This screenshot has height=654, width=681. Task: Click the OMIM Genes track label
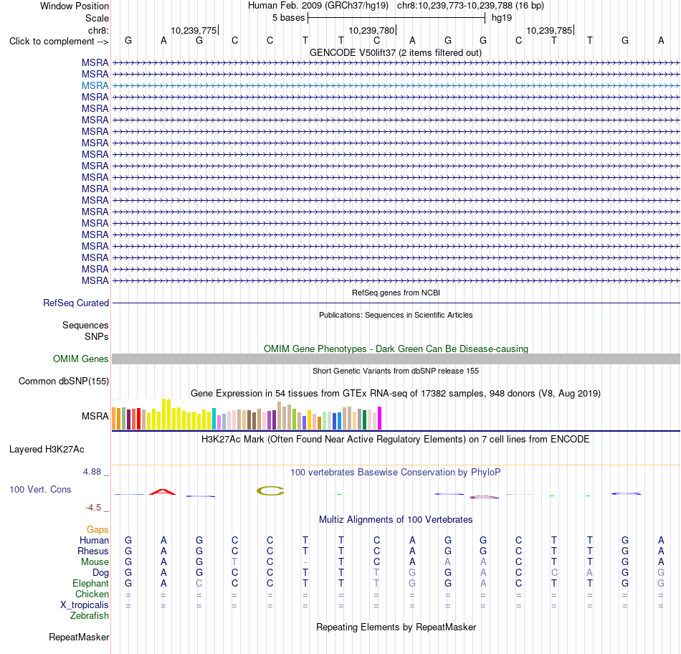80,359
